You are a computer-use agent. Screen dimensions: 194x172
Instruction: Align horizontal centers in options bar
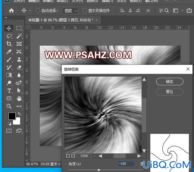click(130, 11)
